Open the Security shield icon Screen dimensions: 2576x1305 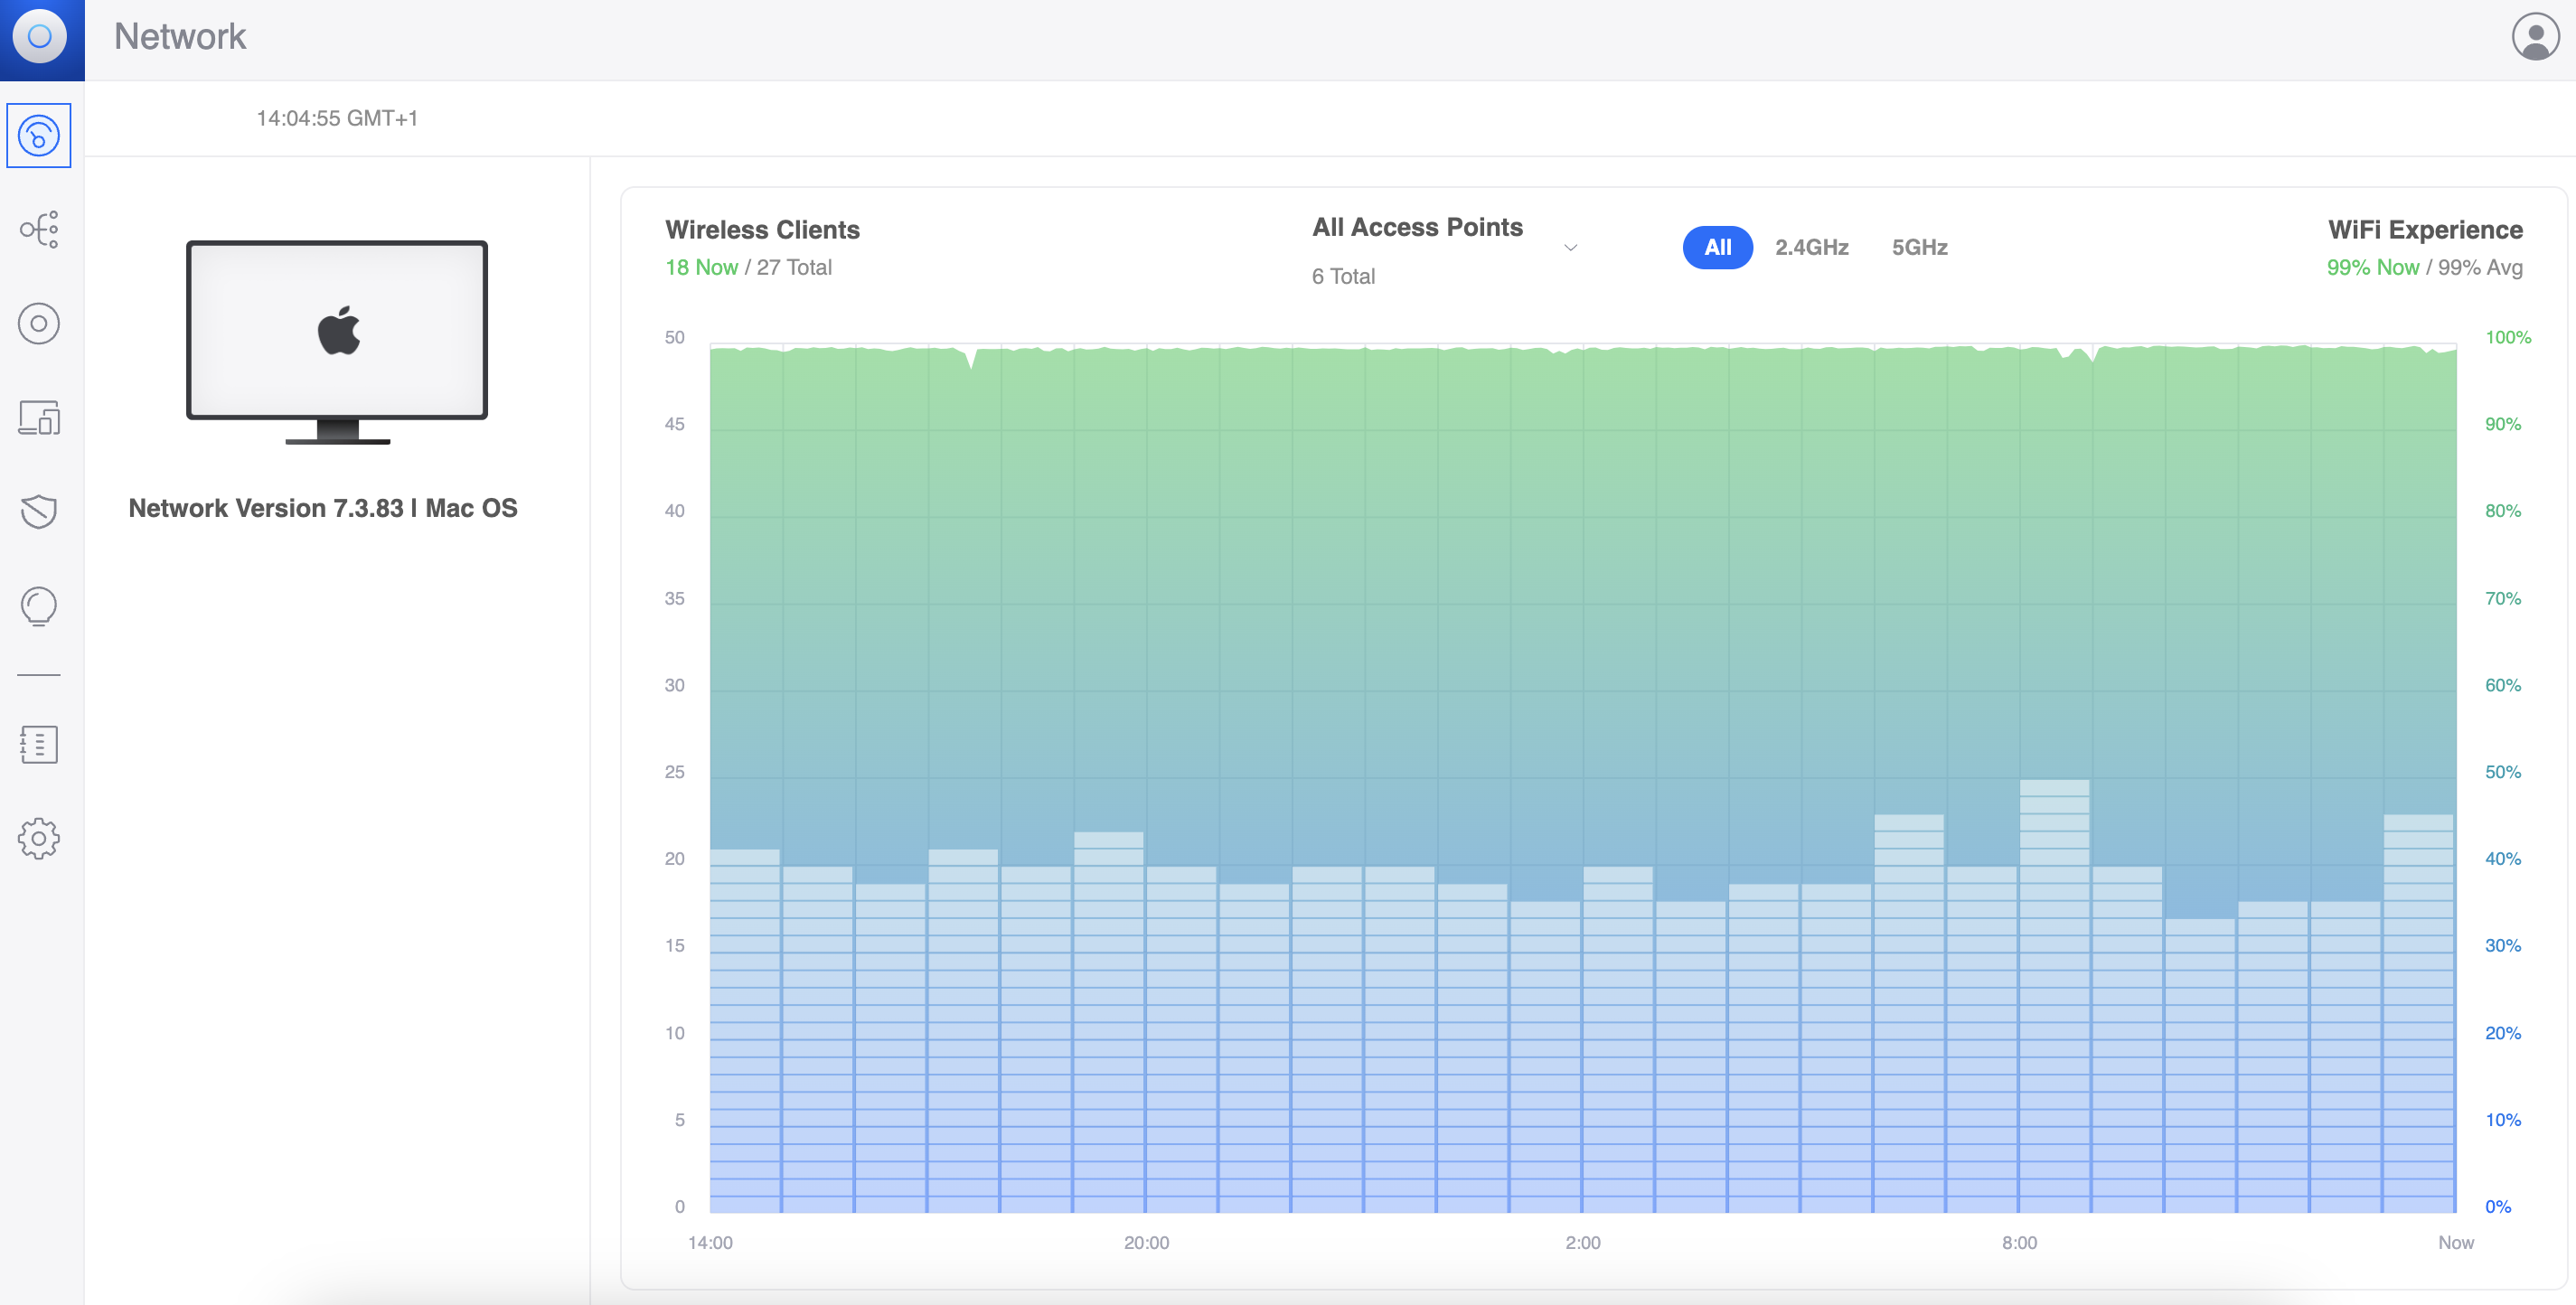[39, 511]
